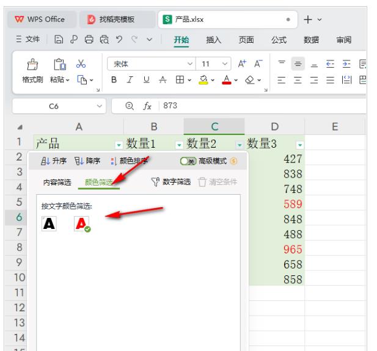Click the Redo icon
The image size is (377, 351).
click(134, 39)
